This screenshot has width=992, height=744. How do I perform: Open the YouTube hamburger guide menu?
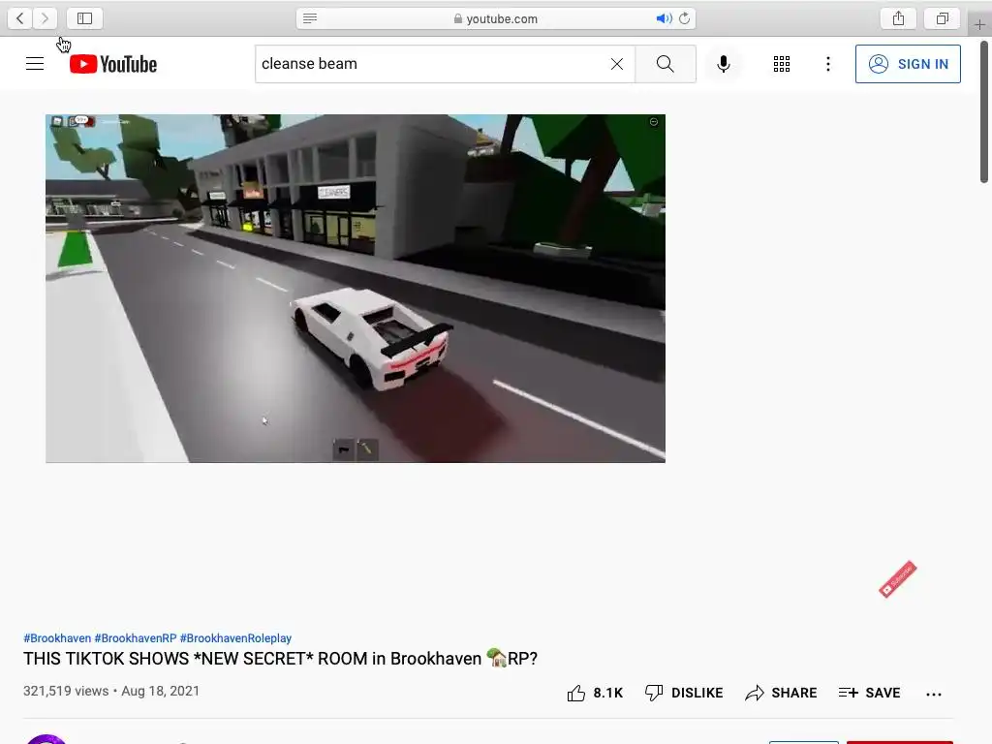(x=35, y=64)
